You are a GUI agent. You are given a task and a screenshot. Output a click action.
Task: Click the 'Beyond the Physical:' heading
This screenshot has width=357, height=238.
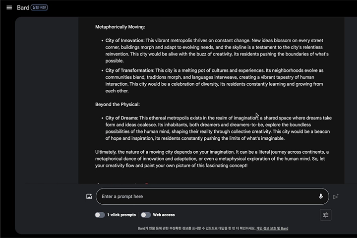click(x=118, y=104)
